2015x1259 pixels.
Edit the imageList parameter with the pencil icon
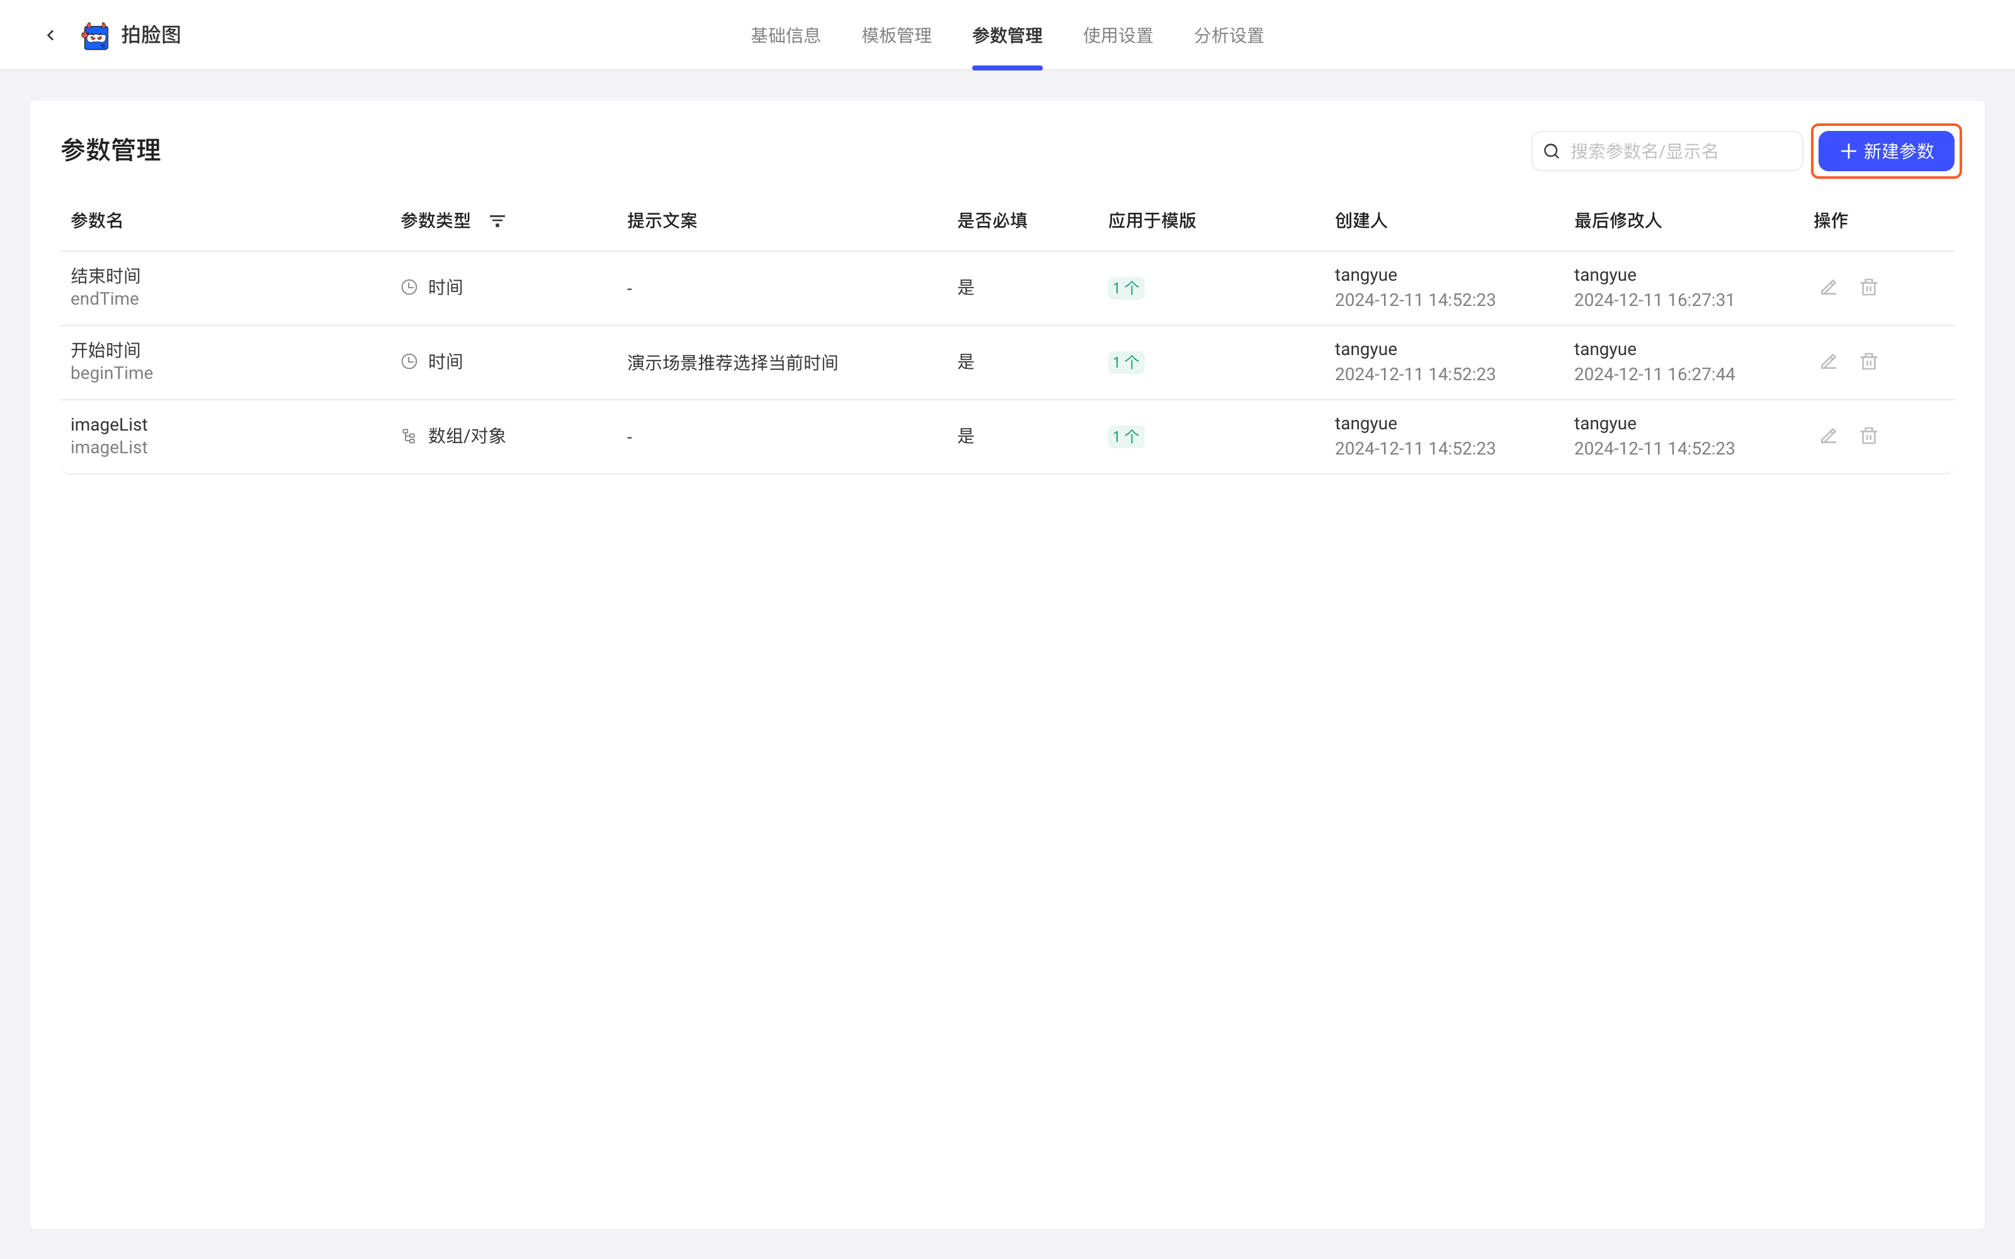coord(1829,436)
